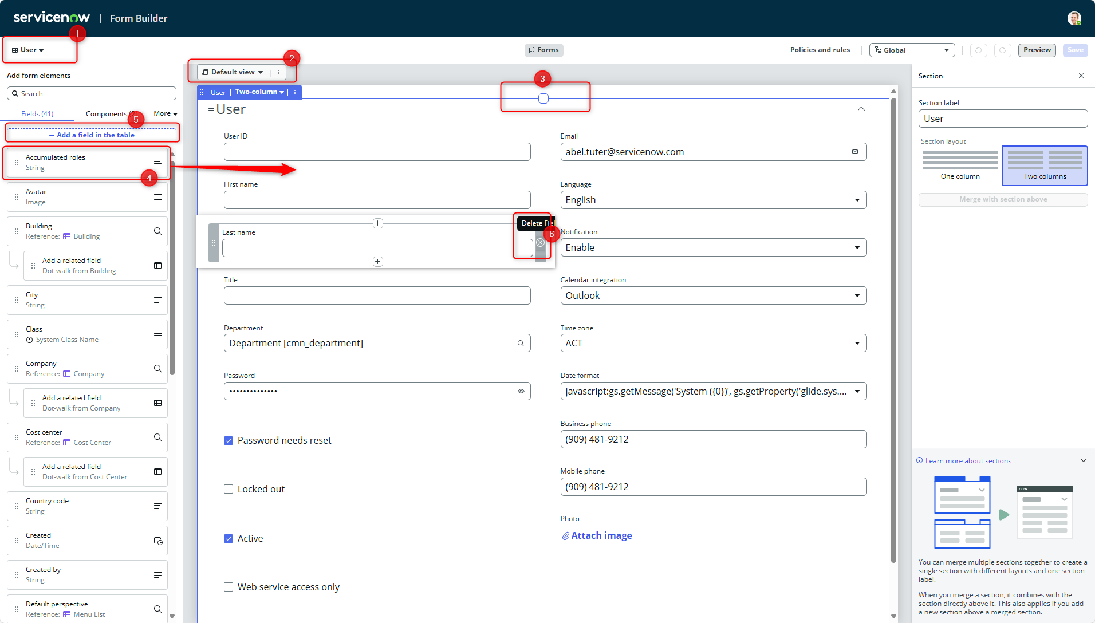Open Learn more about sections link

[968, 461]
